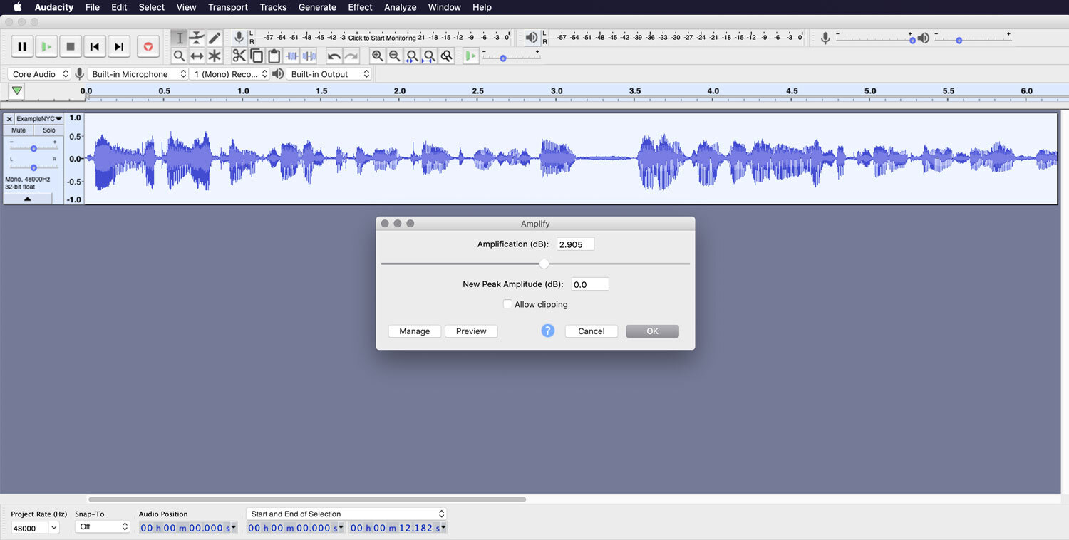Click the Amplification (dB) input field
The height and width of the screenshot is (540, 1069).
point(575,244)
